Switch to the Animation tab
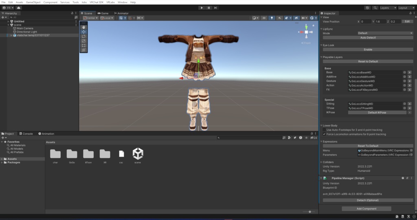This screenshot has width=417, height=220. click(x=46, y=134)
